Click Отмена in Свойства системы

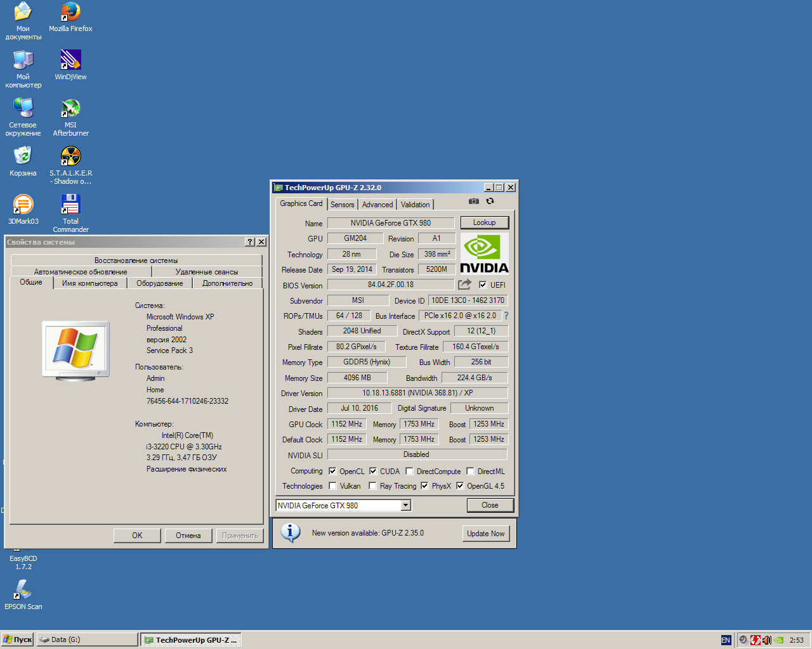coord(188,536)
